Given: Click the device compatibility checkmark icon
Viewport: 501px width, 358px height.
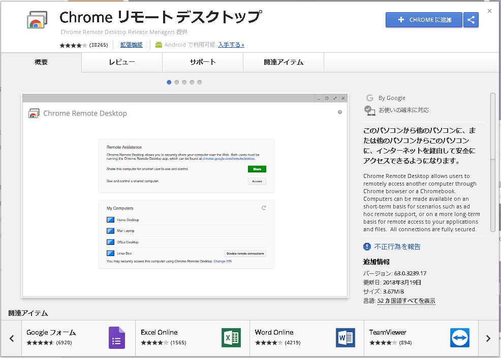Looking at the screenshot, I should pos(369,111).
